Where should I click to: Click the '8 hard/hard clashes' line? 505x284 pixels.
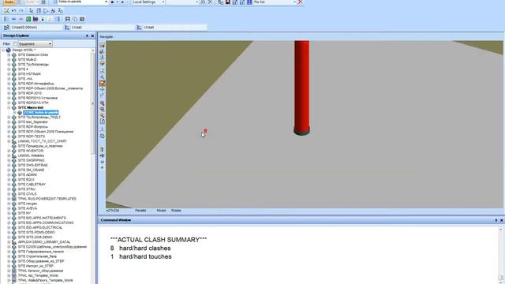tap(140, 248)
